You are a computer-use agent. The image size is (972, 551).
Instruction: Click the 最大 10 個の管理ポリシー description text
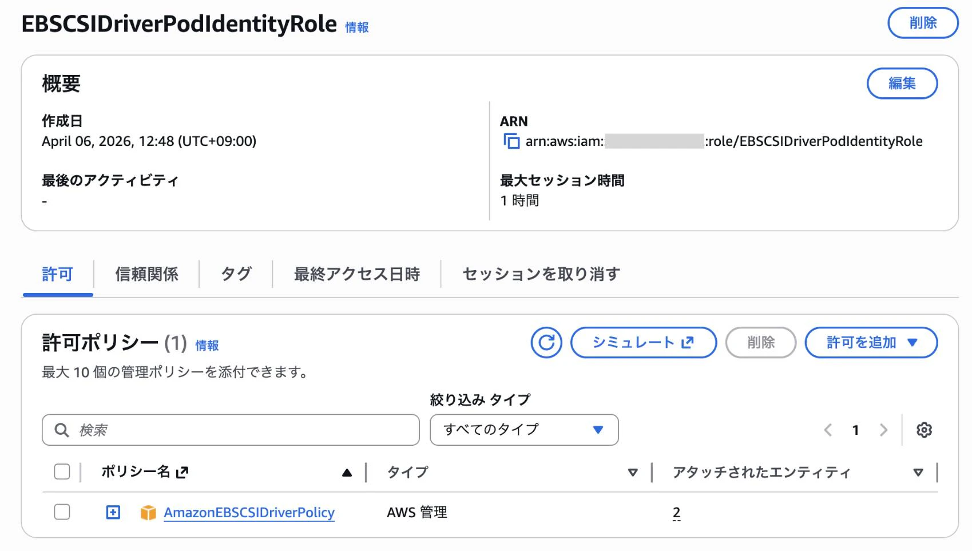175,372
